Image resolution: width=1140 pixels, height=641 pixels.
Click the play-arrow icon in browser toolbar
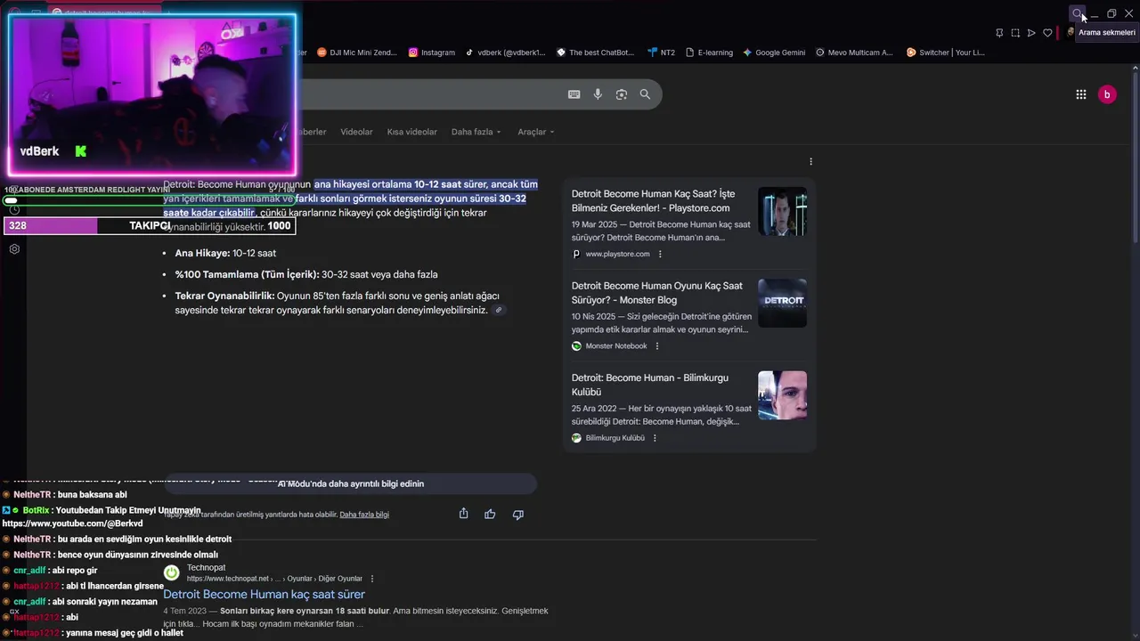pyautogui.click(x=1031, y=33)
